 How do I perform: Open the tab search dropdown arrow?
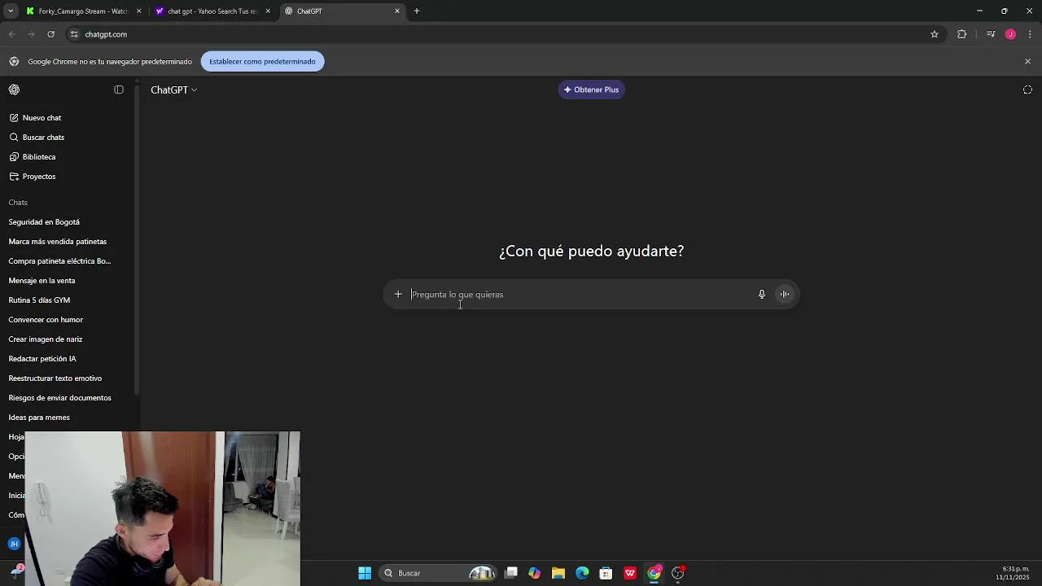point(11,11)
